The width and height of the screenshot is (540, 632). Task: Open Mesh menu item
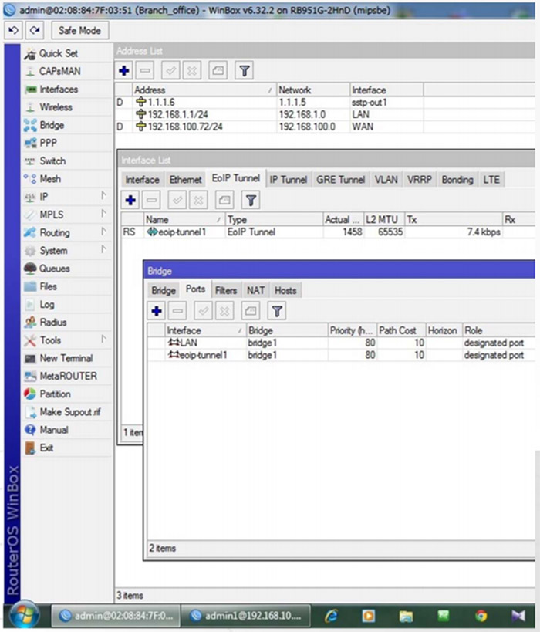tap(50, 178)
